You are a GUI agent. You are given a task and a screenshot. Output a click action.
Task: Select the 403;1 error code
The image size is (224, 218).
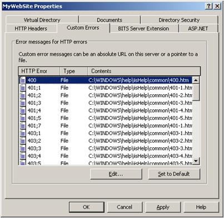(x=34, y=133)
